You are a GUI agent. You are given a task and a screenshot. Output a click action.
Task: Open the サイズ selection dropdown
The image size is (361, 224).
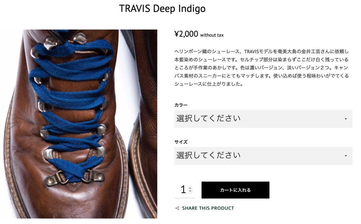coord(263,156)
